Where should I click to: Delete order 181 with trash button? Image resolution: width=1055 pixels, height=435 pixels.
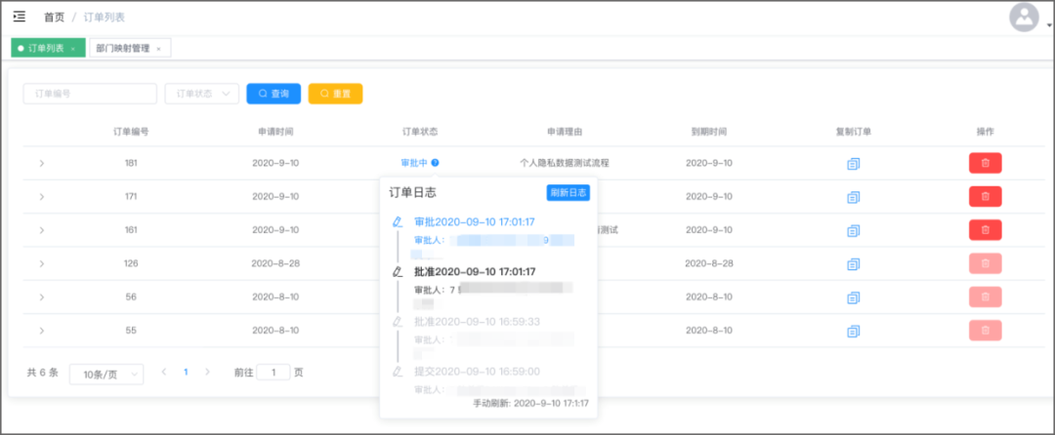985,163
